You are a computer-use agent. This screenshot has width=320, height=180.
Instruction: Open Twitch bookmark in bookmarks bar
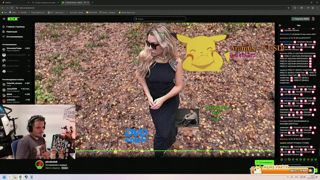click(x=12, y=12)
